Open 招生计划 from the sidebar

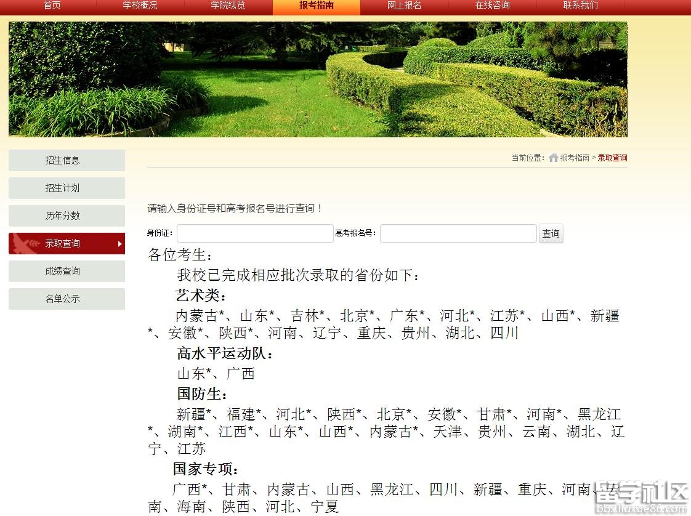pos(67,188)
